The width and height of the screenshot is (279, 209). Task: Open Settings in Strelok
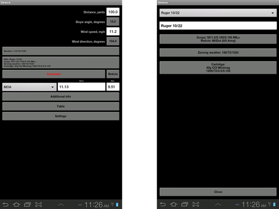[x=60, y=116]
